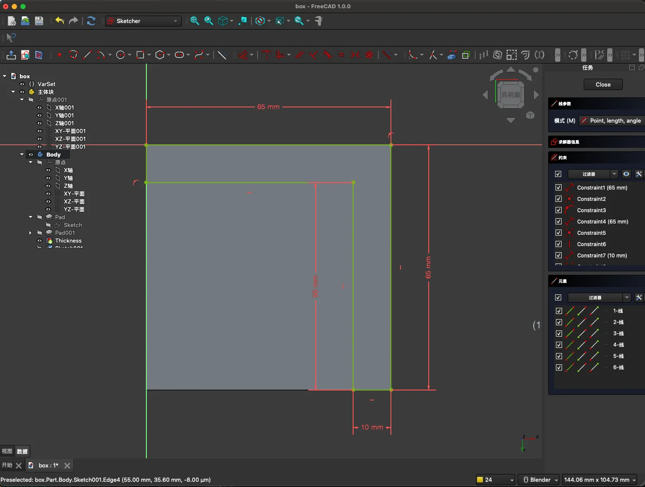Click the Fit Selection zoom icon
The width and height of the screenshot is (645, 487).
click(209, 21)
